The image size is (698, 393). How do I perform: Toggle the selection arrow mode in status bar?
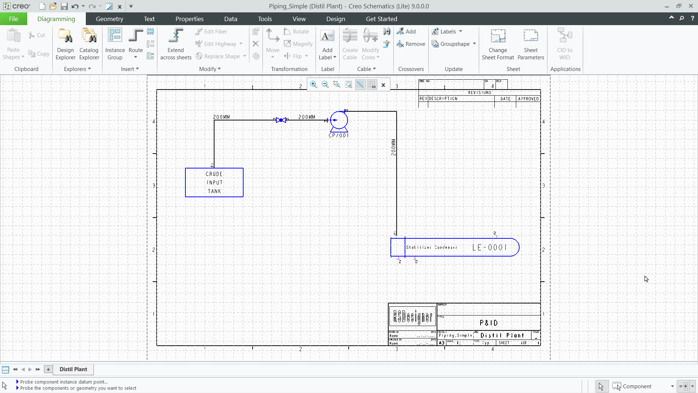(x=601, y=386)
